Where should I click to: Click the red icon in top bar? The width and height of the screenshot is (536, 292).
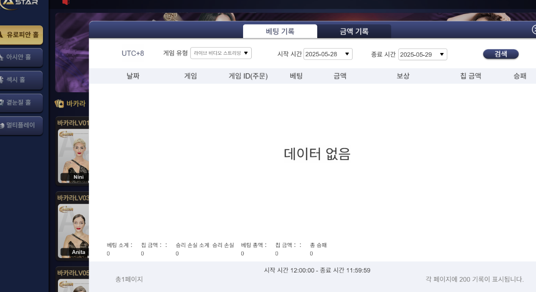[x=66, y=2]
